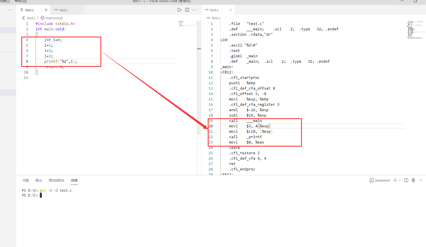Viewport: 426px width, 247px height.
Task: Create new terminal with plus icon
Action: (395, 180)
